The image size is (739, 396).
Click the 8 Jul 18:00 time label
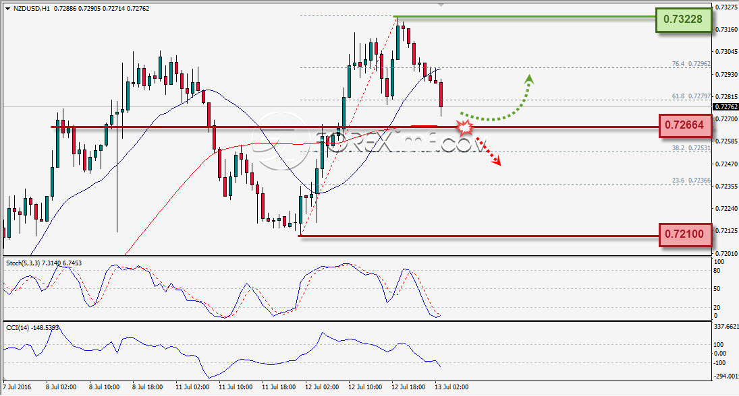tap(148, 387)
